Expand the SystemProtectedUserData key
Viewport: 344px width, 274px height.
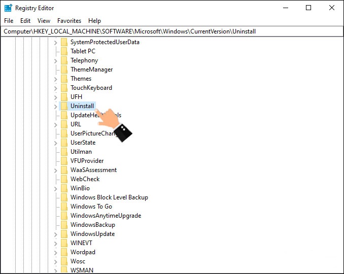coord(55,43)
